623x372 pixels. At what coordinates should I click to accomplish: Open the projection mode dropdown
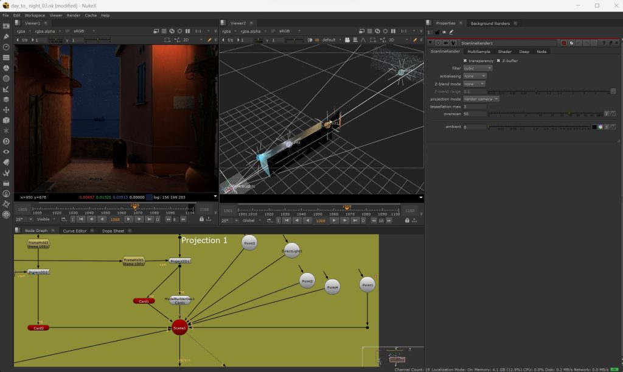point(481,99)
